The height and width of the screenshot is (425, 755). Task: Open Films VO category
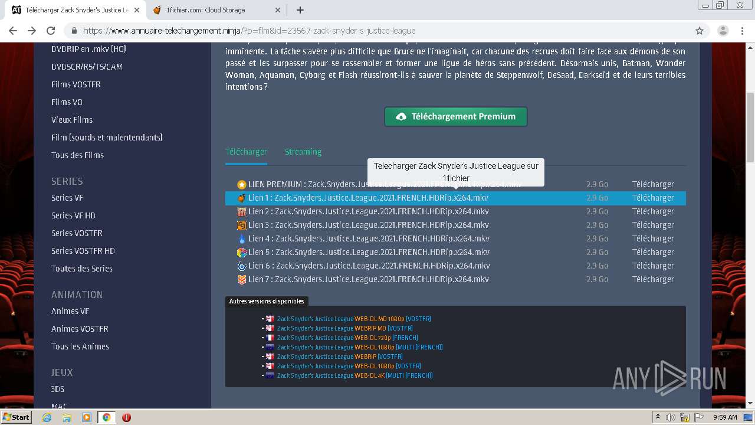click(67, 102)
